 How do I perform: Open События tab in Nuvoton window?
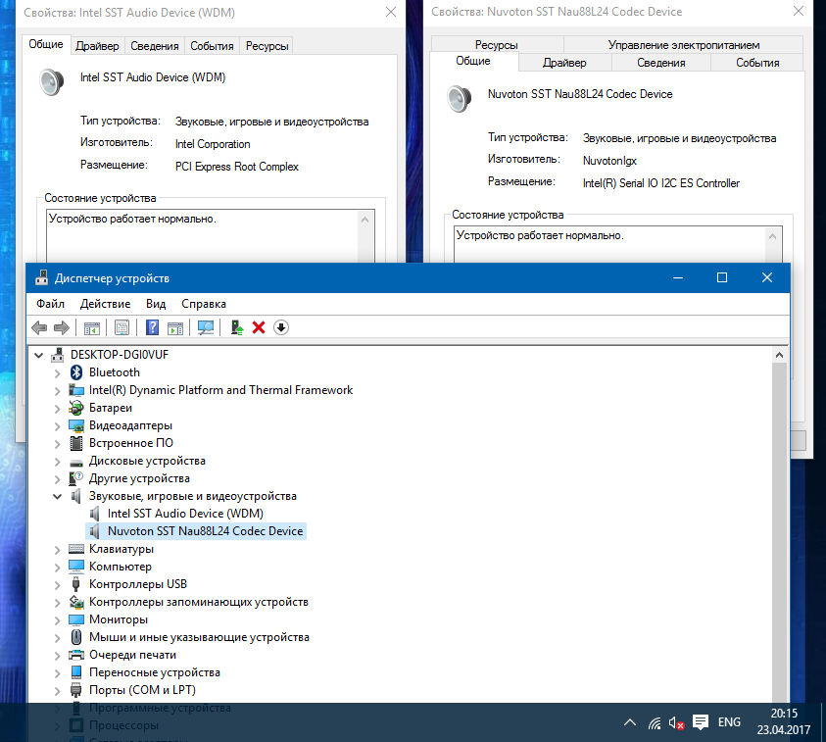pyautogui.click(x=757, y=63)
